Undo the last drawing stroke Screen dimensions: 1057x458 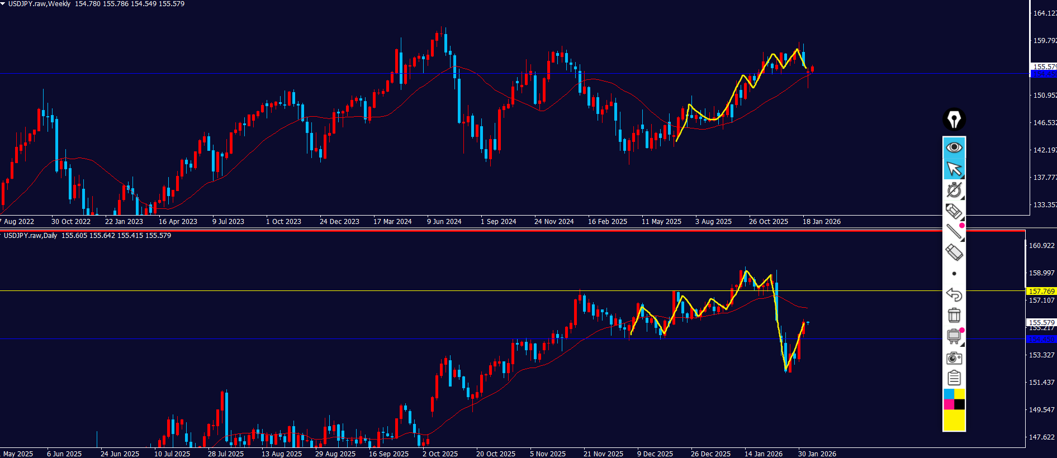[x=954, y=294]
